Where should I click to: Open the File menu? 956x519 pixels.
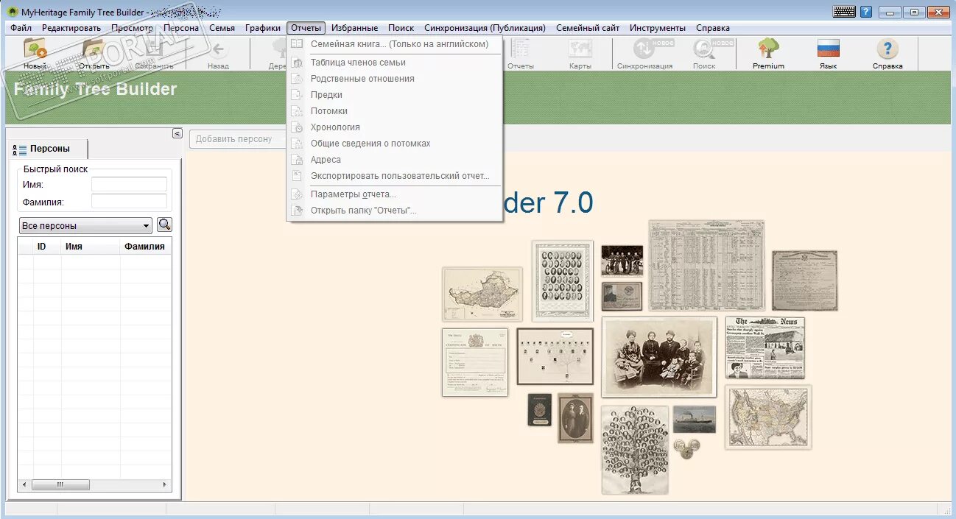click(21, 28)
